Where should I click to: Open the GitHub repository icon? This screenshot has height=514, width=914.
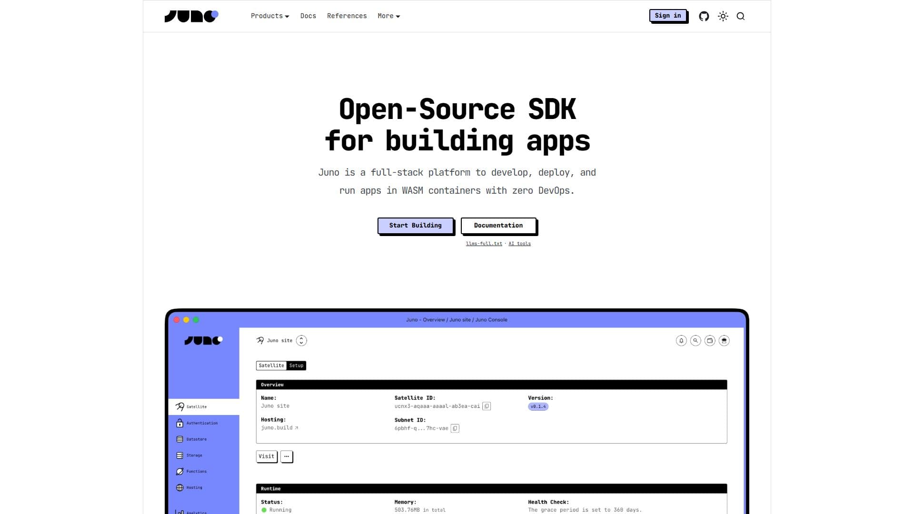[704, 16]
